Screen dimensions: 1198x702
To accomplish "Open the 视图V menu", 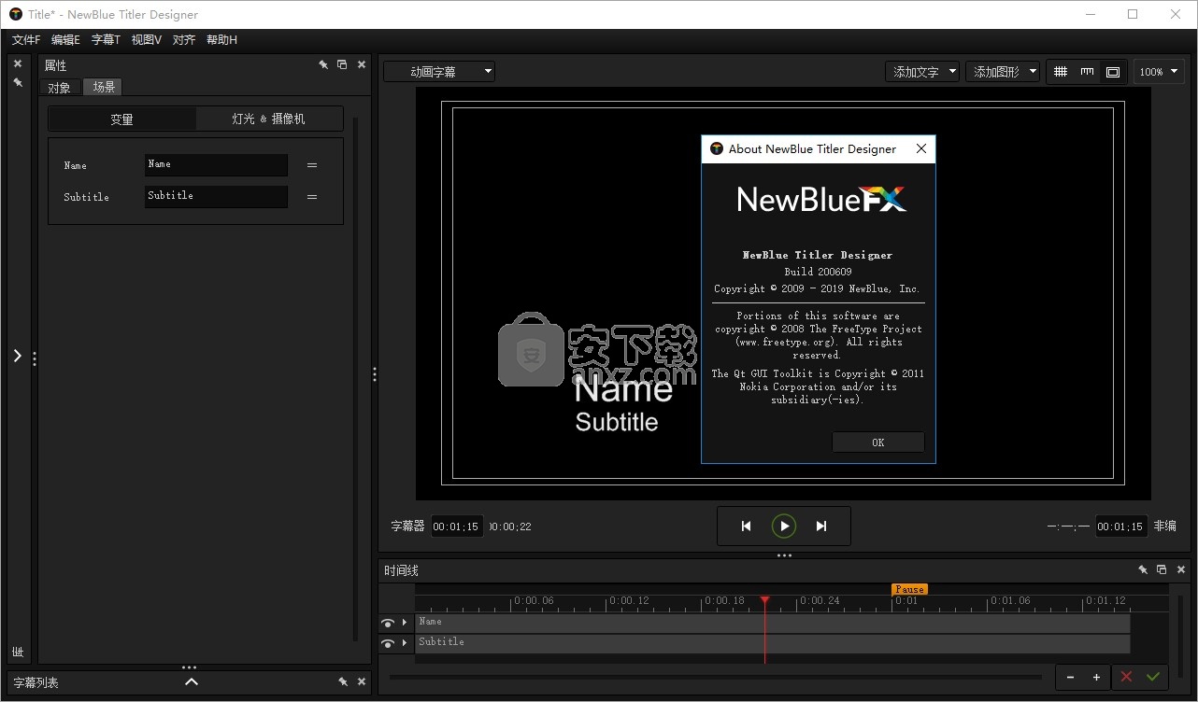I will click(x=147, y=40).
